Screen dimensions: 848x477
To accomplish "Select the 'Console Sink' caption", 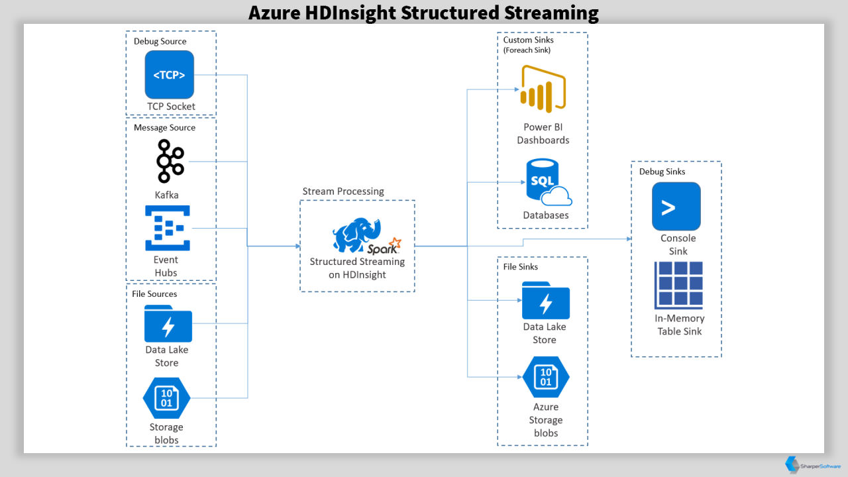I will pyautogui.click(x=678, y=244).
